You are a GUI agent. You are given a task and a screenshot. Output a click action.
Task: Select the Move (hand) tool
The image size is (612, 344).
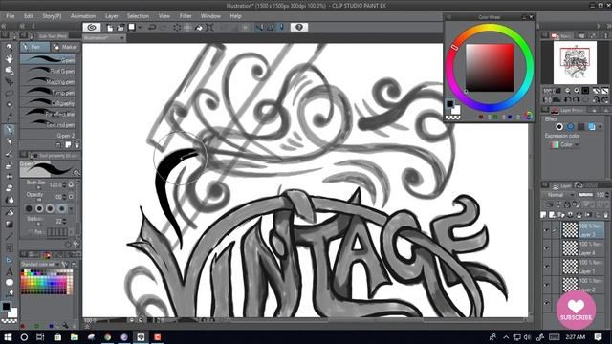[9, 58]
